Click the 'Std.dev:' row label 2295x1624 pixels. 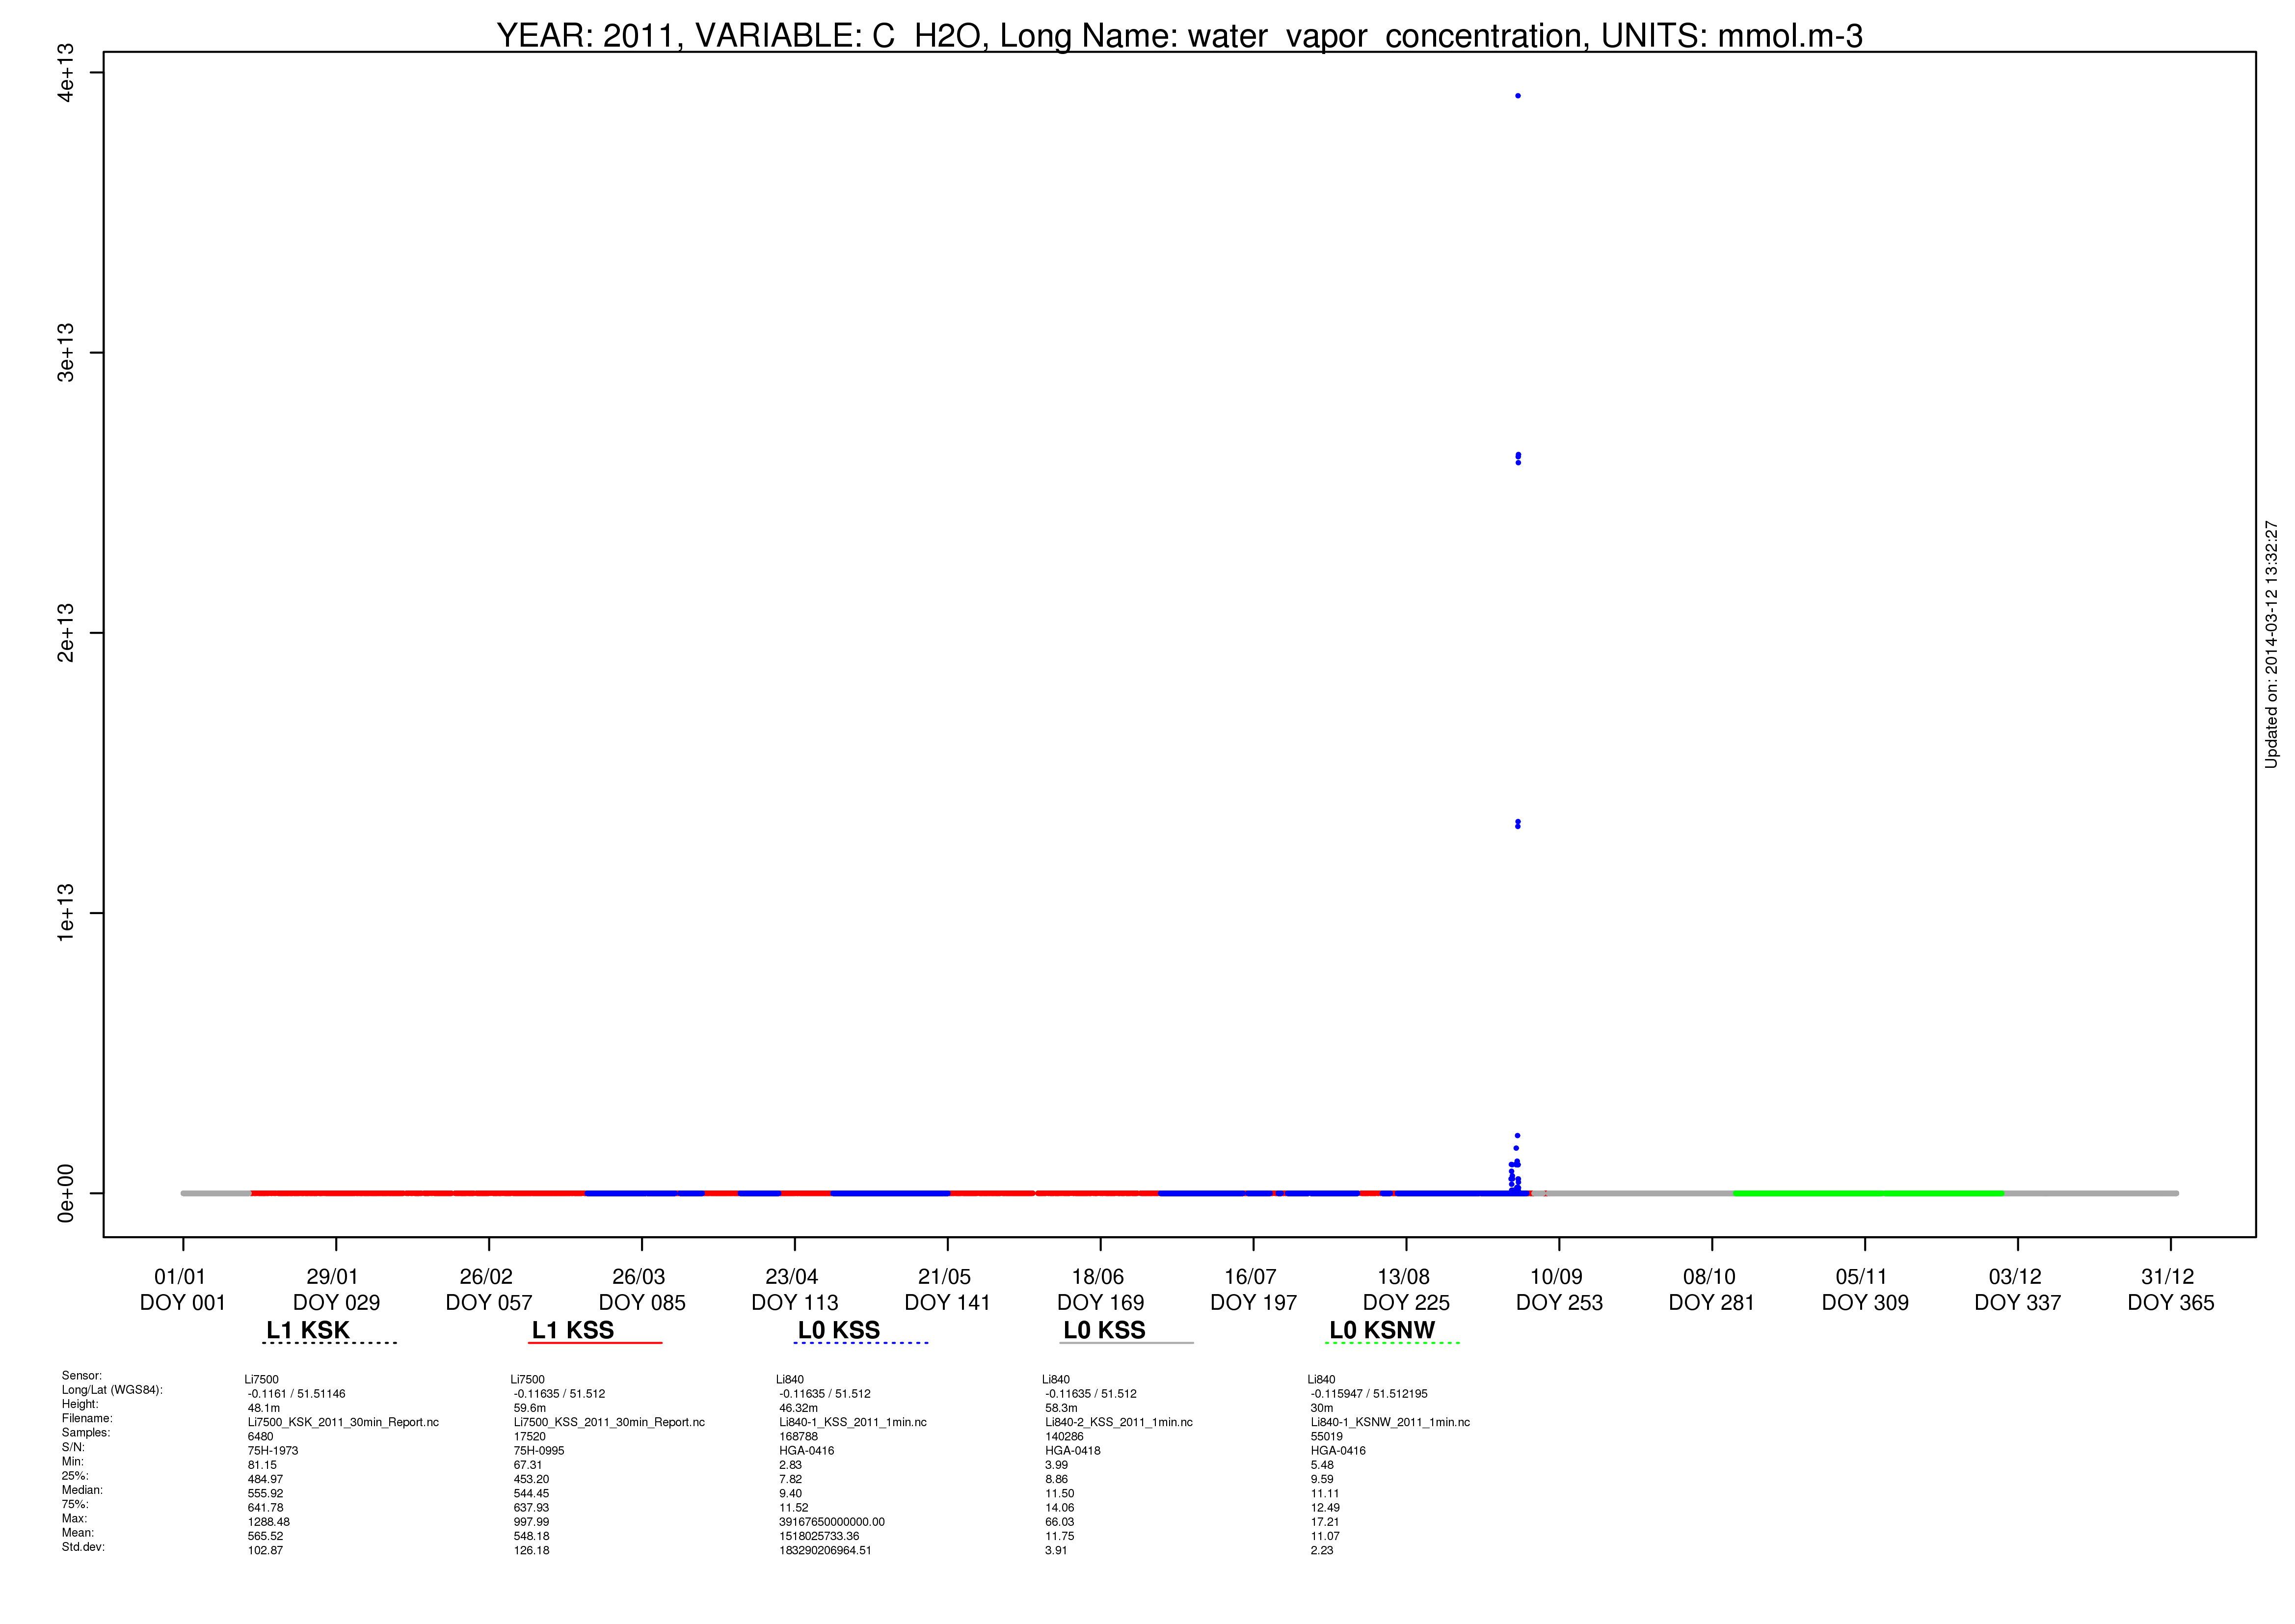[x=83, y=1547]
